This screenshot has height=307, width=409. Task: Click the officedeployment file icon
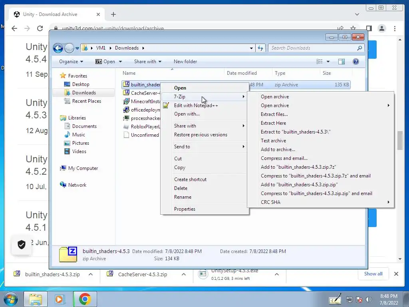tap(126, 110)
